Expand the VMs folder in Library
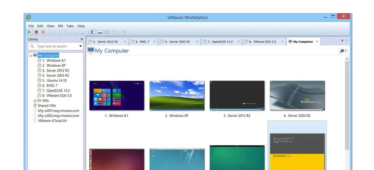Viewport: 374px width, 170px height. coord(35,101)
